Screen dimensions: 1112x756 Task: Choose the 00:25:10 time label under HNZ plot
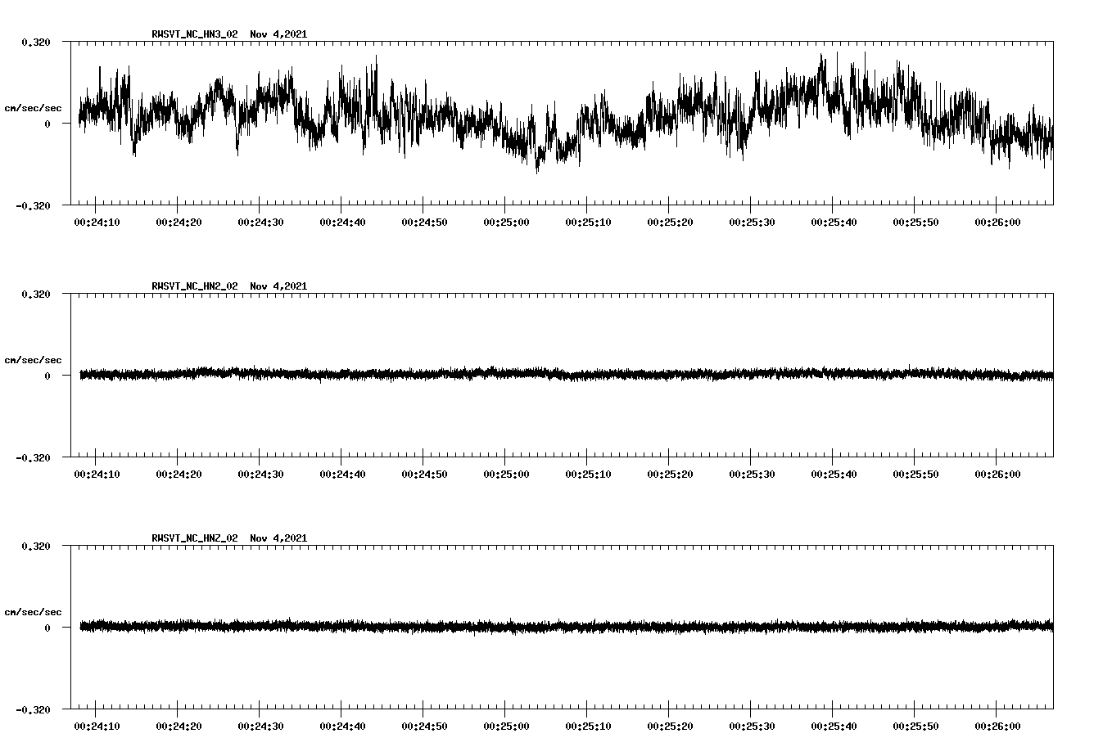[x=589, y=727]
